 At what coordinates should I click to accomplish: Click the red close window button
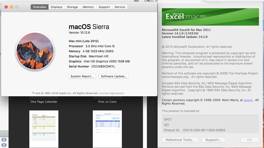[x=6, y=7]
